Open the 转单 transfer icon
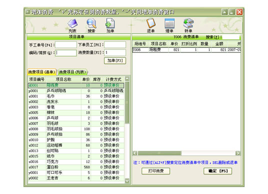 click(x=188, y=25)
